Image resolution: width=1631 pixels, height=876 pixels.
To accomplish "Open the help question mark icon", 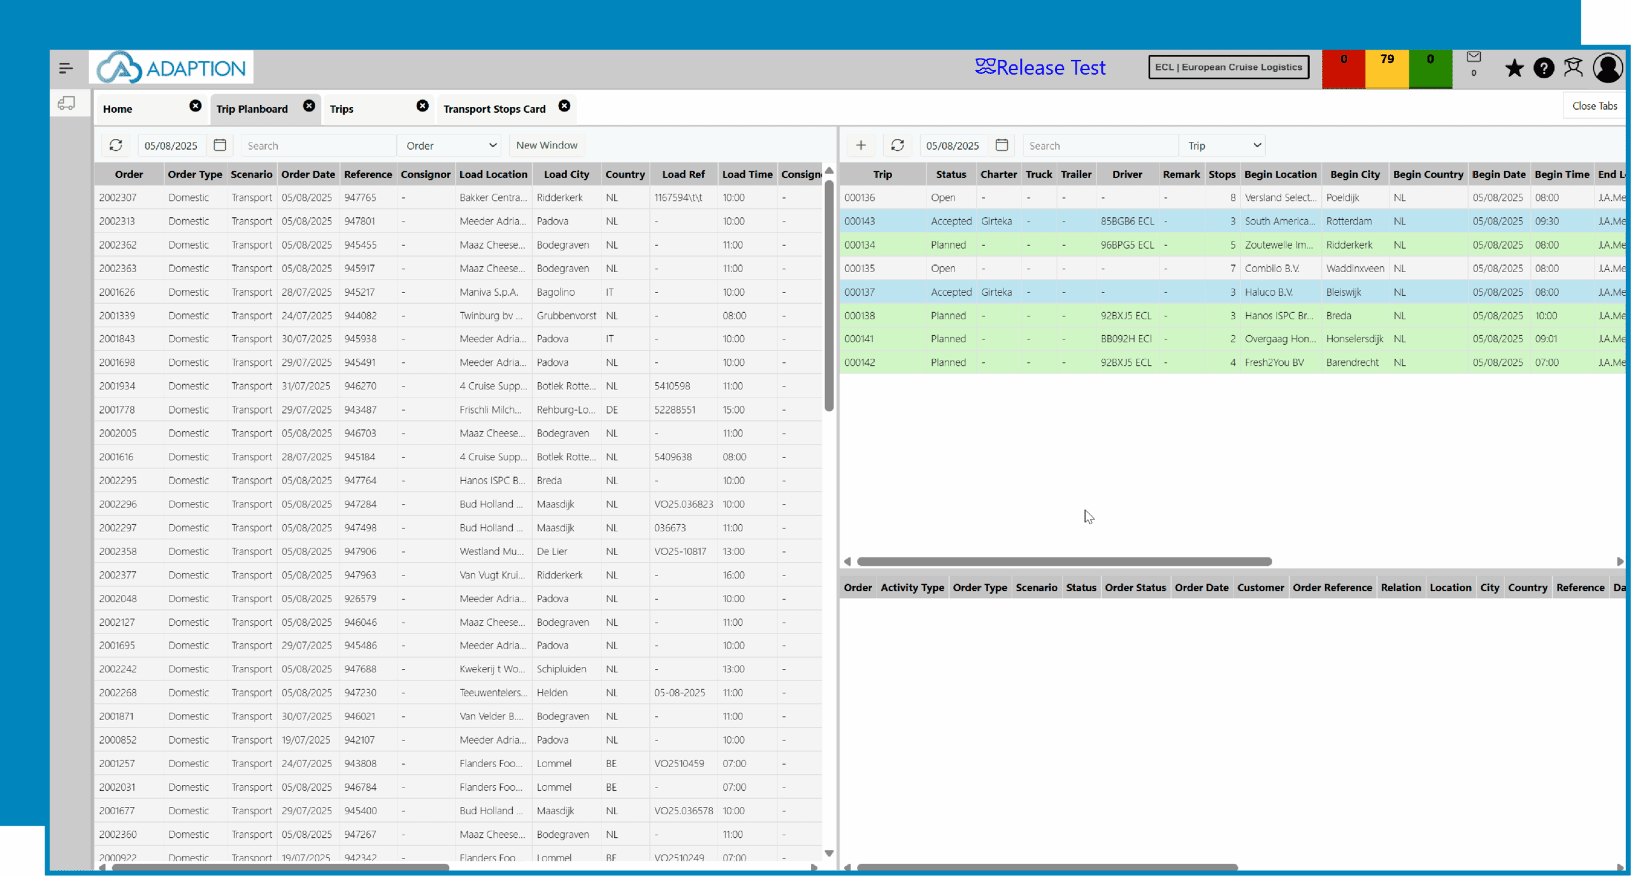I will [1544, 68].
